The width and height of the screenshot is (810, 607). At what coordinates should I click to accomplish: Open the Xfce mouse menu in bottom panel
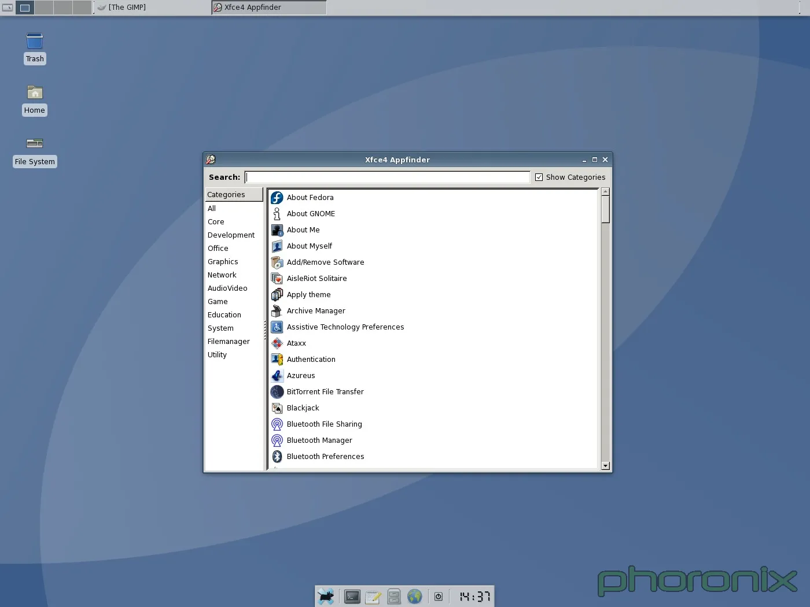coord(326,597)
